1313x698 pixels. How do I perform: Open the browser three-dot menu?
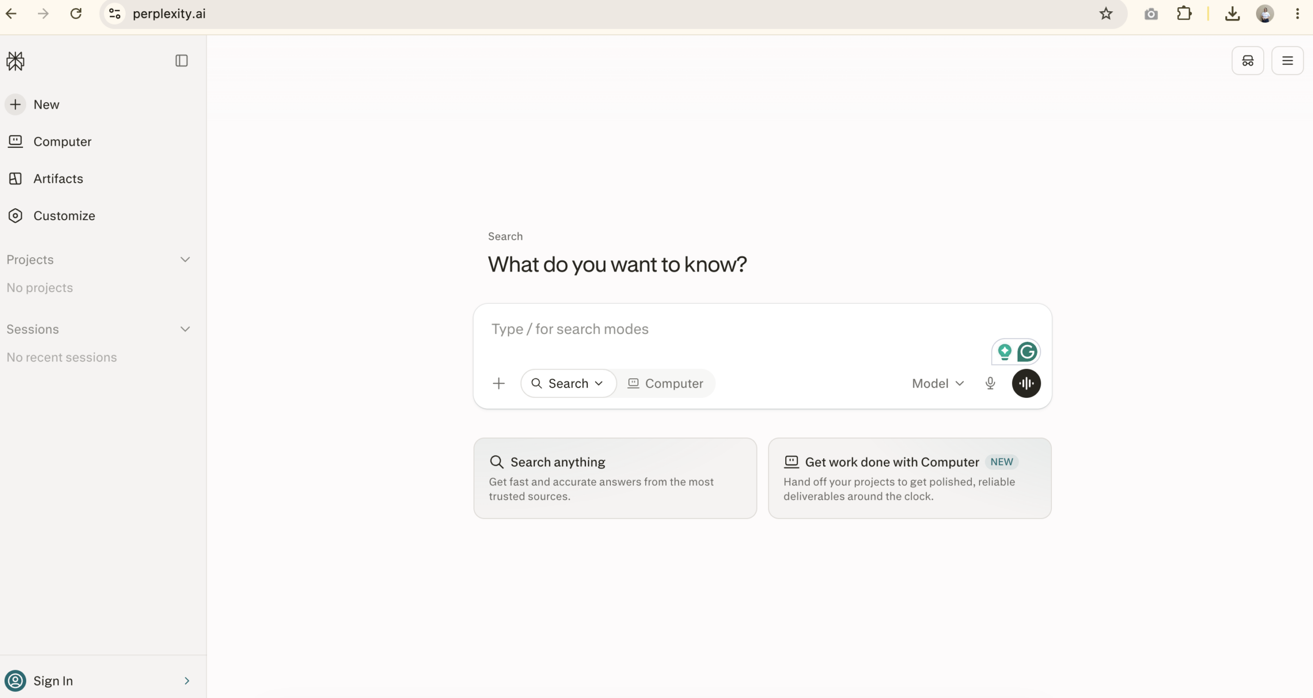[1297, 14]
